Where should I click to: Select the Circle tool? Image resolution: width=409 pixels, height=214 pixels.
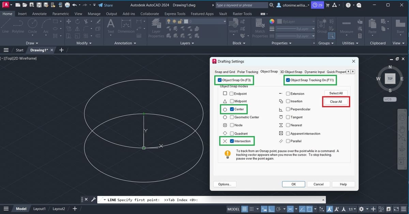32,25
